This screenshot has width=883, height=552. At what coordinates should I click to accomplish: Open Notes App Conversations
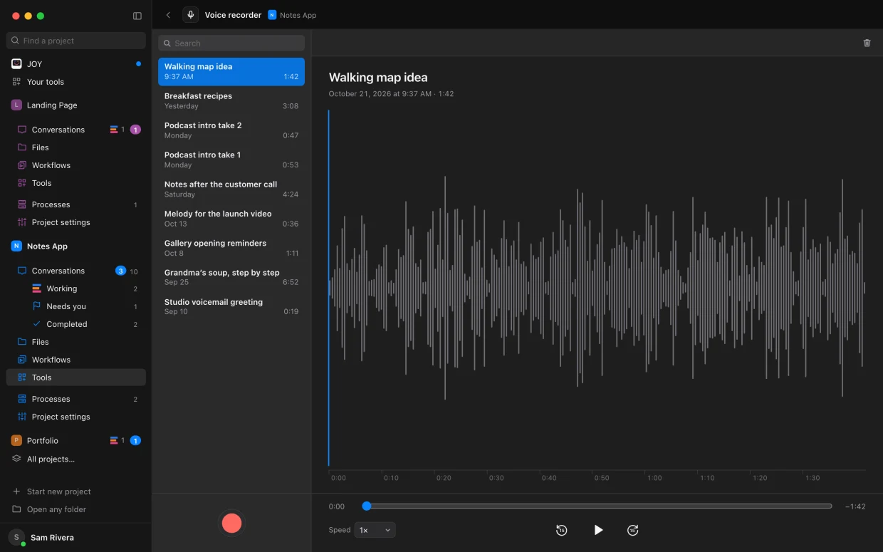coord(76,271)
